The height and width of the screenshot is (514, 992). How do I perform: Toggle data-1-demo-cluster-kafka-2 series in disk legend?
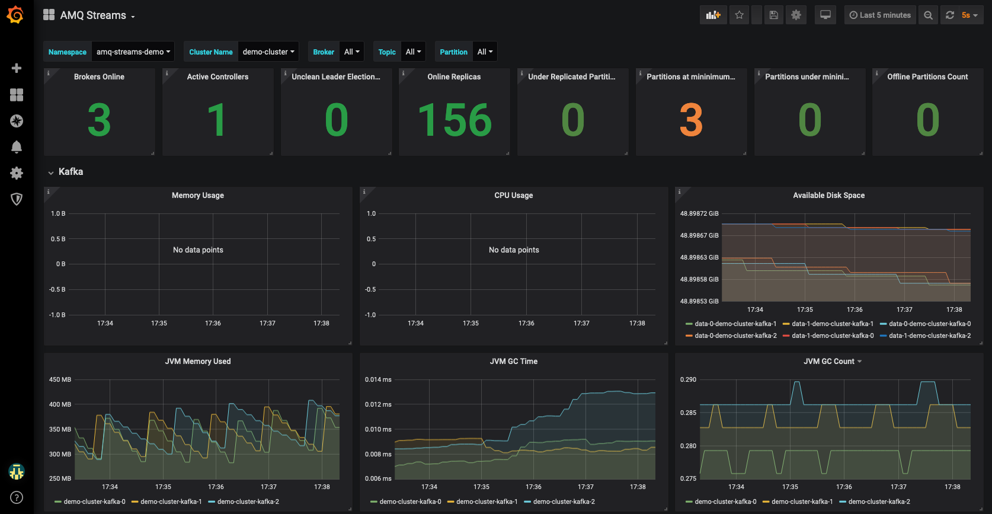(x=930, y=336)
